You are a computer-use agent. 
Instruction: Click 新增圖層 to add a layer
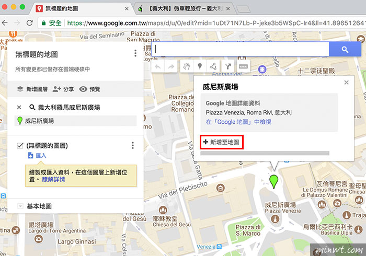pos(32,89)
